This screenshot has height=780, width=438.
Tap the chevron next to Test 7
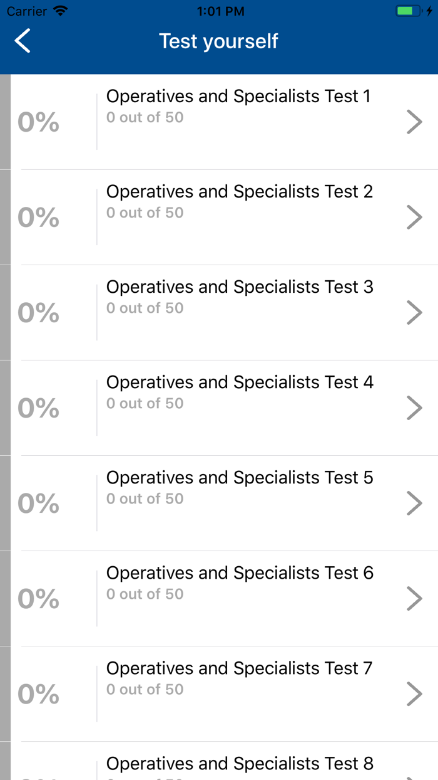tap(414, 693)
